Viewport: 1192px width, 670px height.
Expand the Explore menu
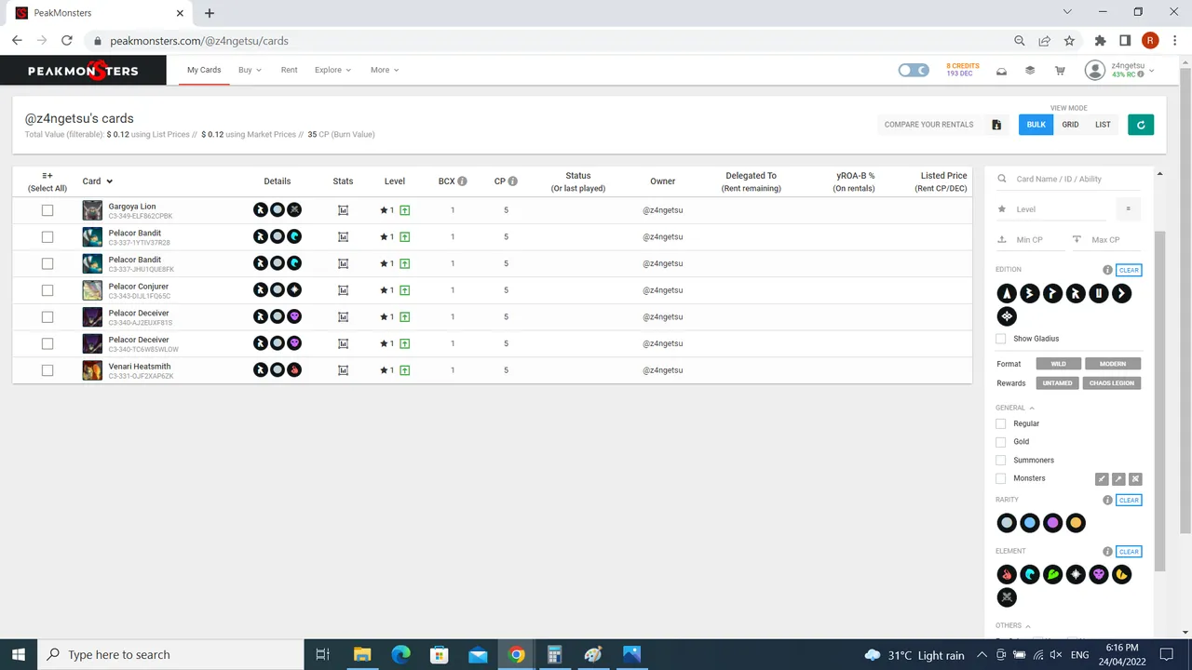click(x=332, y=70)
